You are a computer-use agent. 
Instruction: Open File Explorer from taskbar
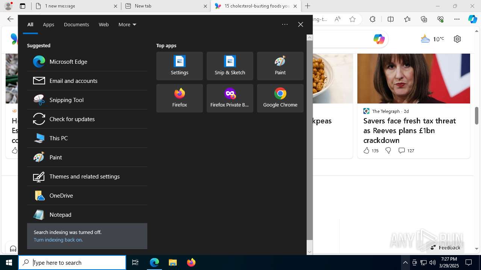pos(173,262)
